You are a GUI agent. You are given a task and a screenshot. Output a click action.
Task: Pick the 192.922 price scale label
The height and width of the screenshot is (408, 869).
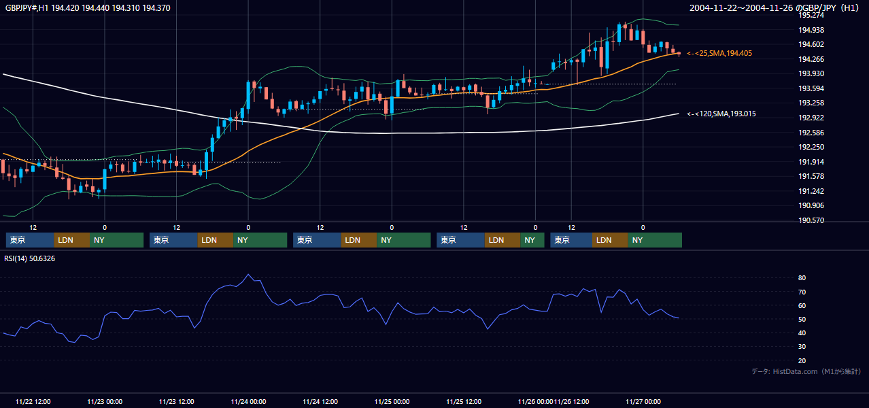812,118
